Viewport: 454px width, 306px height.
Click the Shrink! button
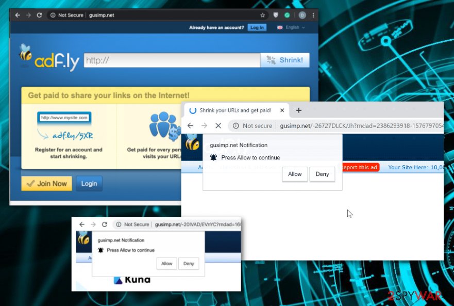(285, 60)
